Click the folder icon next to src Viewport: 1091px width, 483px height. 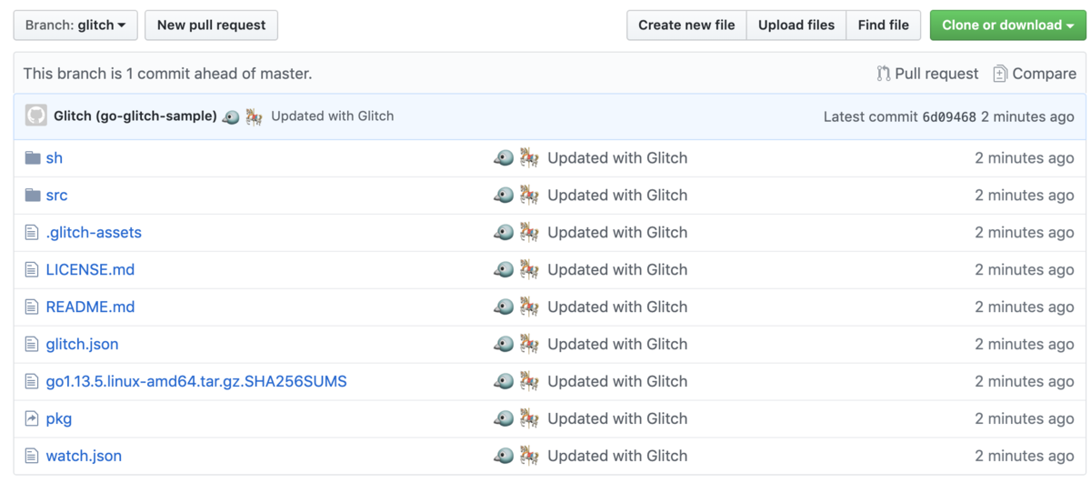pyautogui.click(x=33, y=195)
